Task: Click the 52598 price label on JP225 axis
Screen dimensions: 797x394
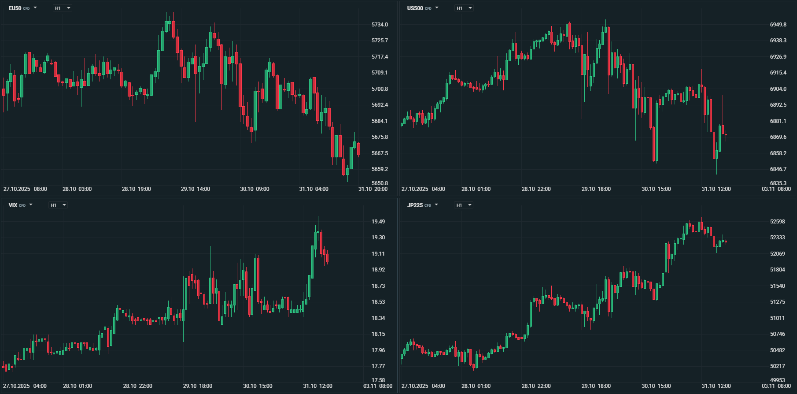Action: click(777, 222)
